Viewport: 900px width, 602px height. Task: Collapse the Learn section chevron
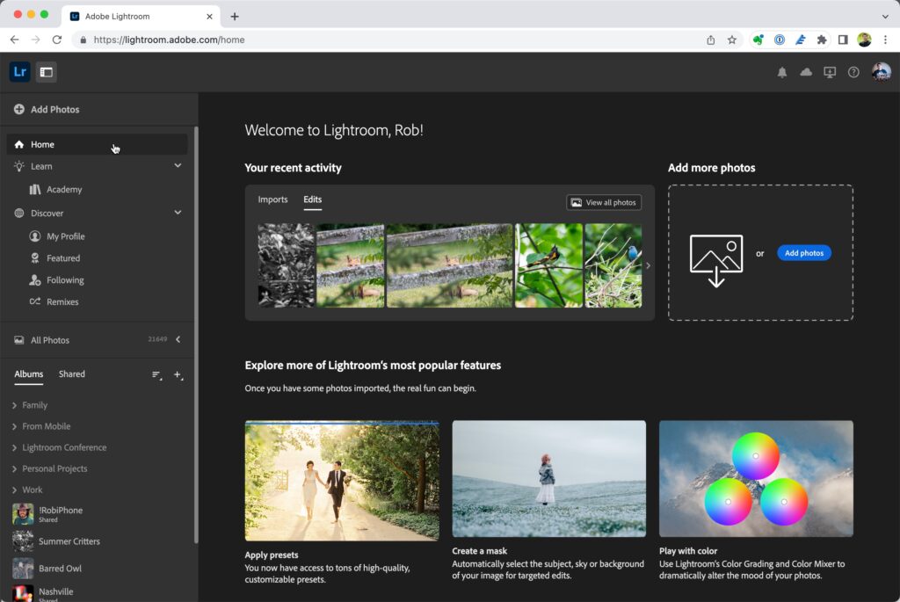(178, 166)
